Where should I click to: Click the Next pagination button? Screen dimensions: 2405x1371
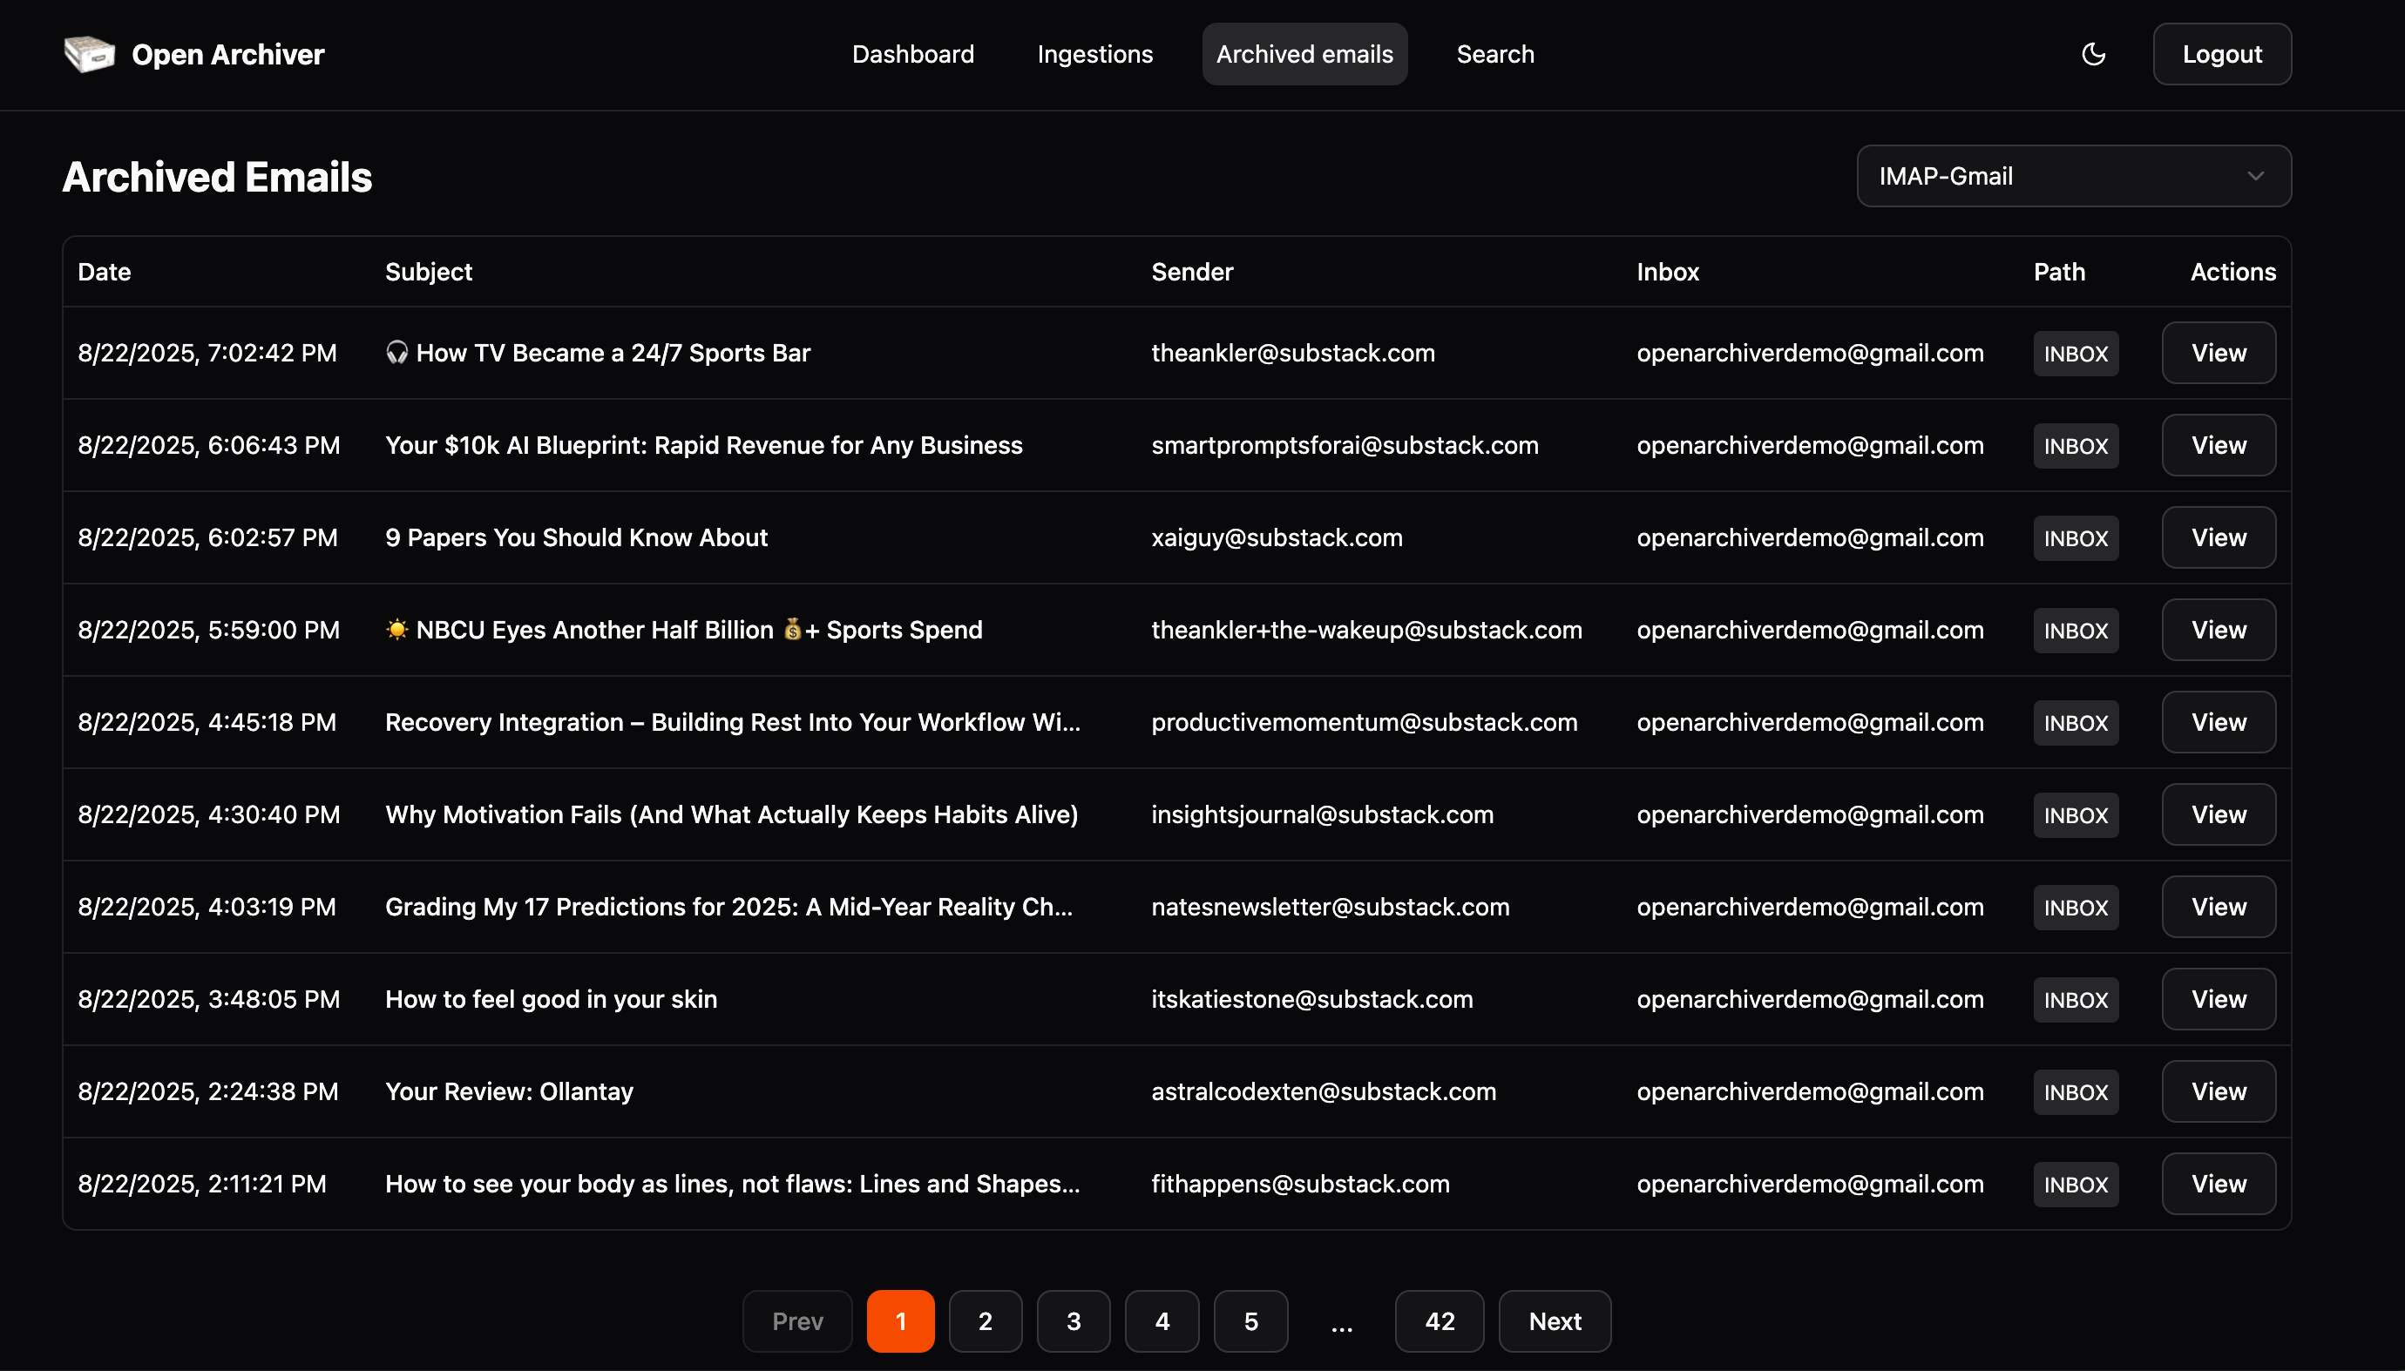1555,1321
